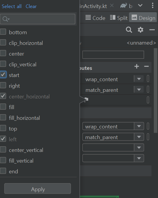This screenshot has width=158, height=198.
Task: Open the Gradle build file tab
Action: pyautogui.click(x=127, y=6)
